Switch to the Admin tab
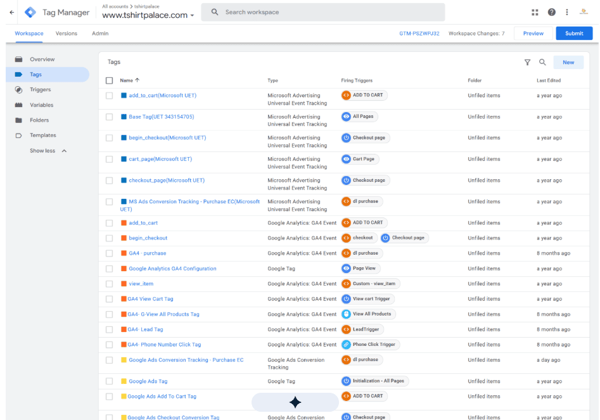600x420 pixels. coord(100,34)
